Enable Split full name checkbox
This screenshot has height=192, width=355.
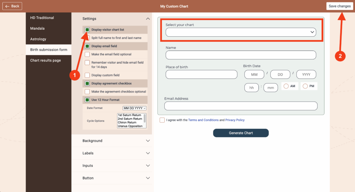pyautogui.click(x=87, y=38)
